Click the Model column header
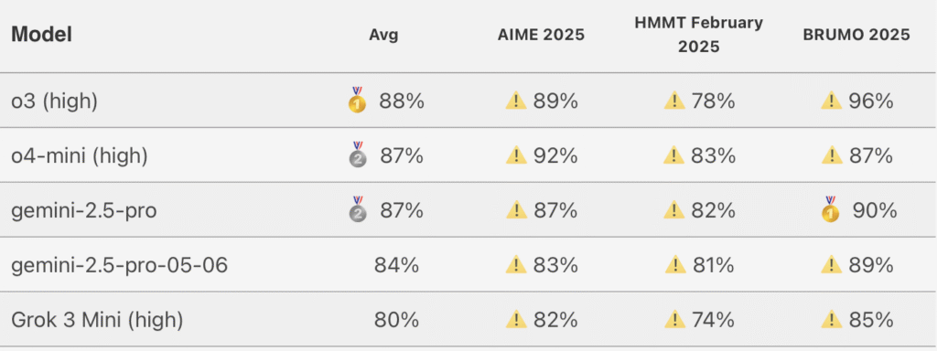937x351 pixels. tap(42, 35)
